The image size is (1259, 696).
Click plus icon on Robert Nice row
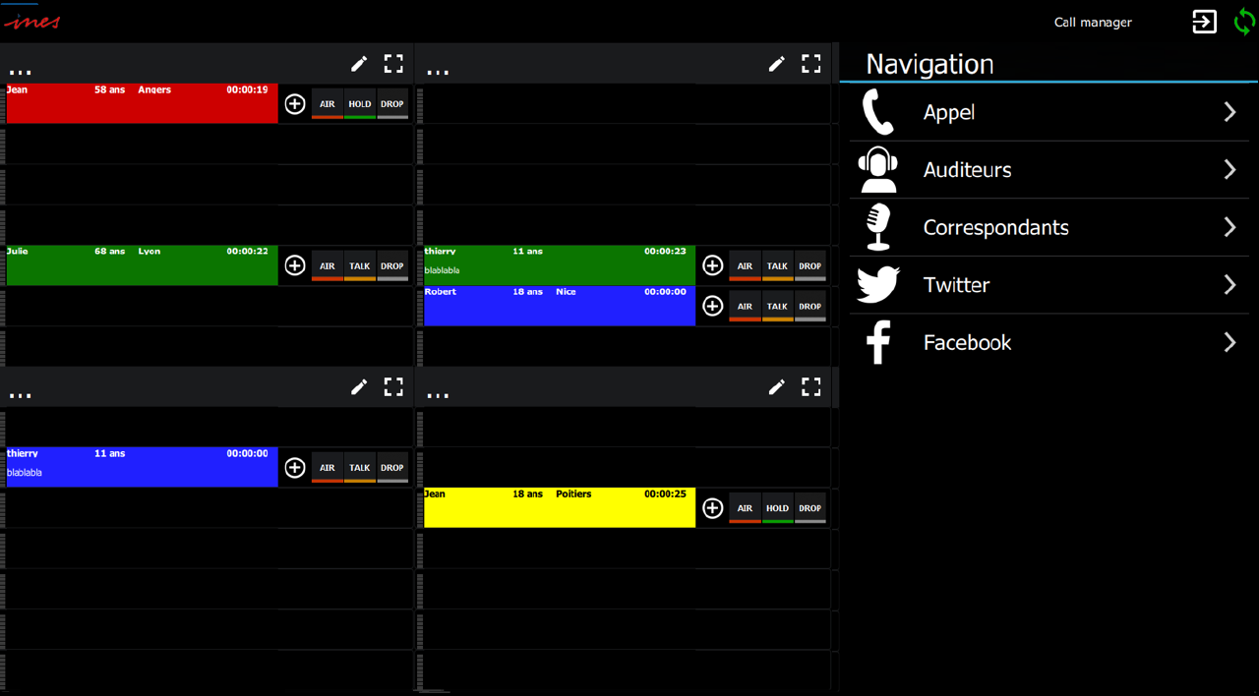tap(713, 306)
